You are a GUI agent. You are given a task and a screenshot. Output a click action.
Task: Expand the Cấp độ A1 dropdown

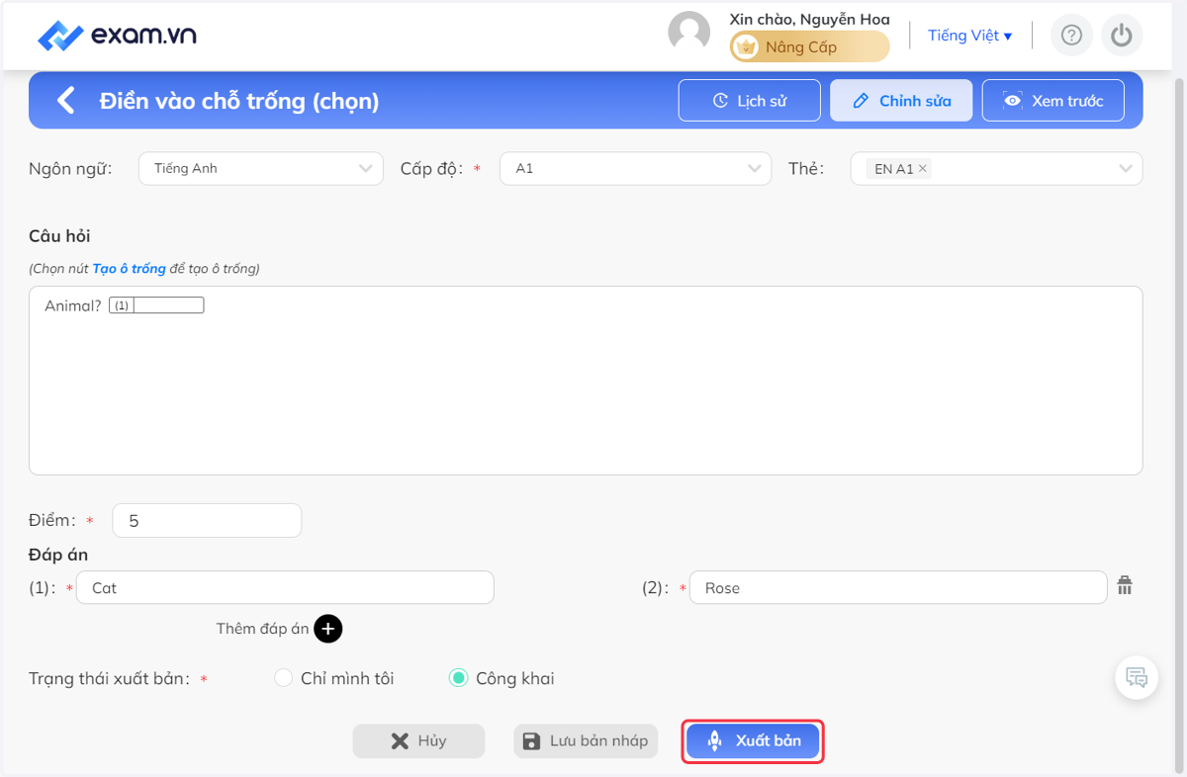[635, 168]
